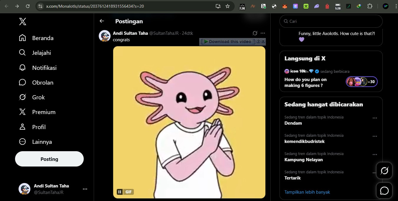Click the +30 listeners avatar group

pos(362,82)
